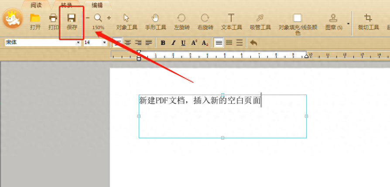
Task: Click the zoom in plus button
Action: pyautogui.click(x=109, y=18)
